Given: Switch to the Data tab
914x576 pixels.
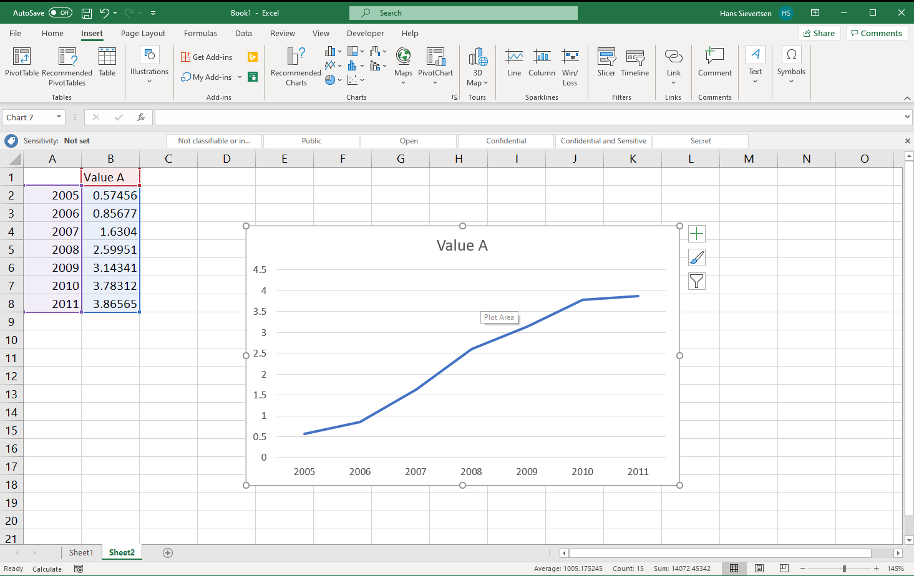Looking at the screenshot, I should click(x=243, y=33).
